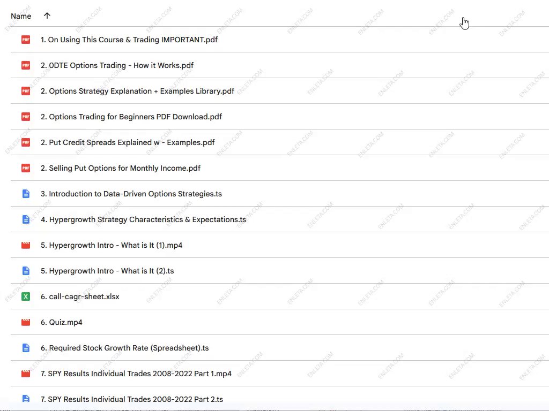The width and height of the screenshot is (549, 411).
Task: Click spreadsheet icon for call-cagr-sheet.xlsx
Action: (x=26, y=296)
